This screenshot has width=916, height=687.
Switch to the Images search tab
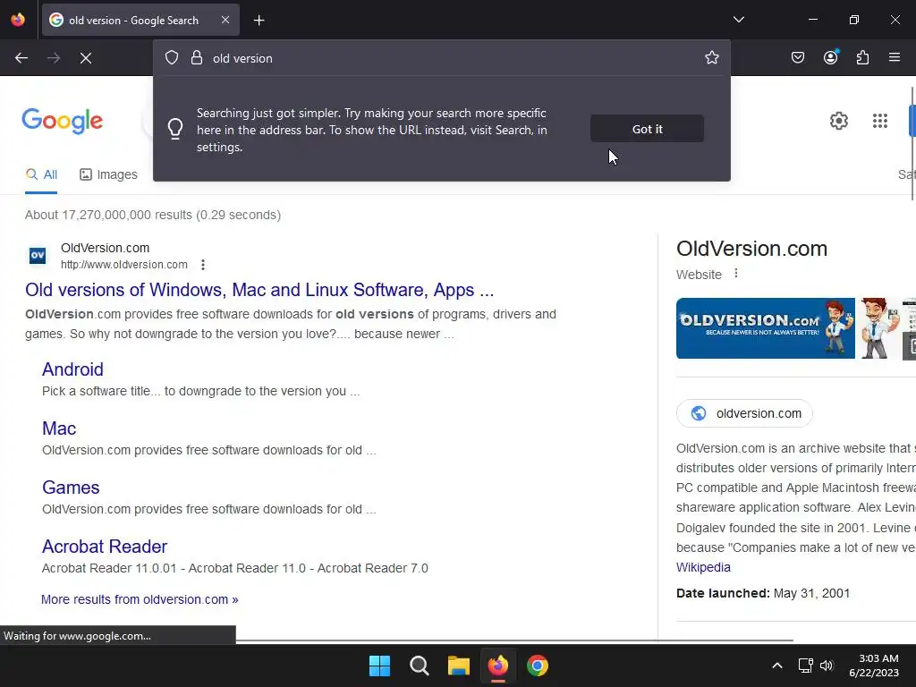coord(108,174)
